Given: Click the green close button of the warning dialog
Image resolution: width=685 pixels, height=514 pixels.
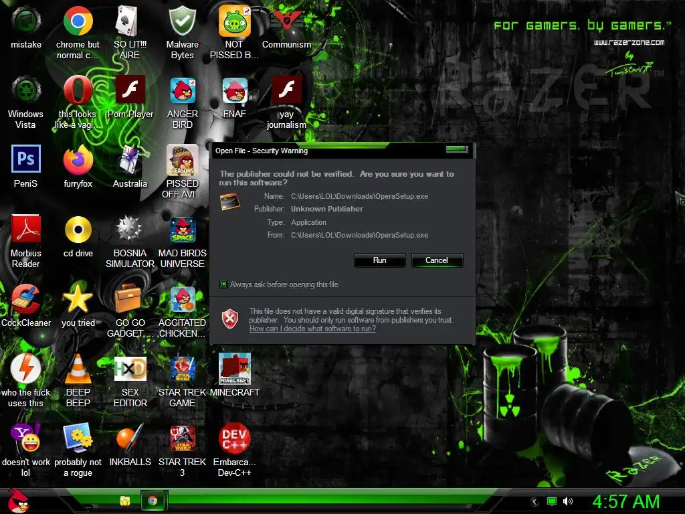Looking at the screenshot, I should 457,150.
